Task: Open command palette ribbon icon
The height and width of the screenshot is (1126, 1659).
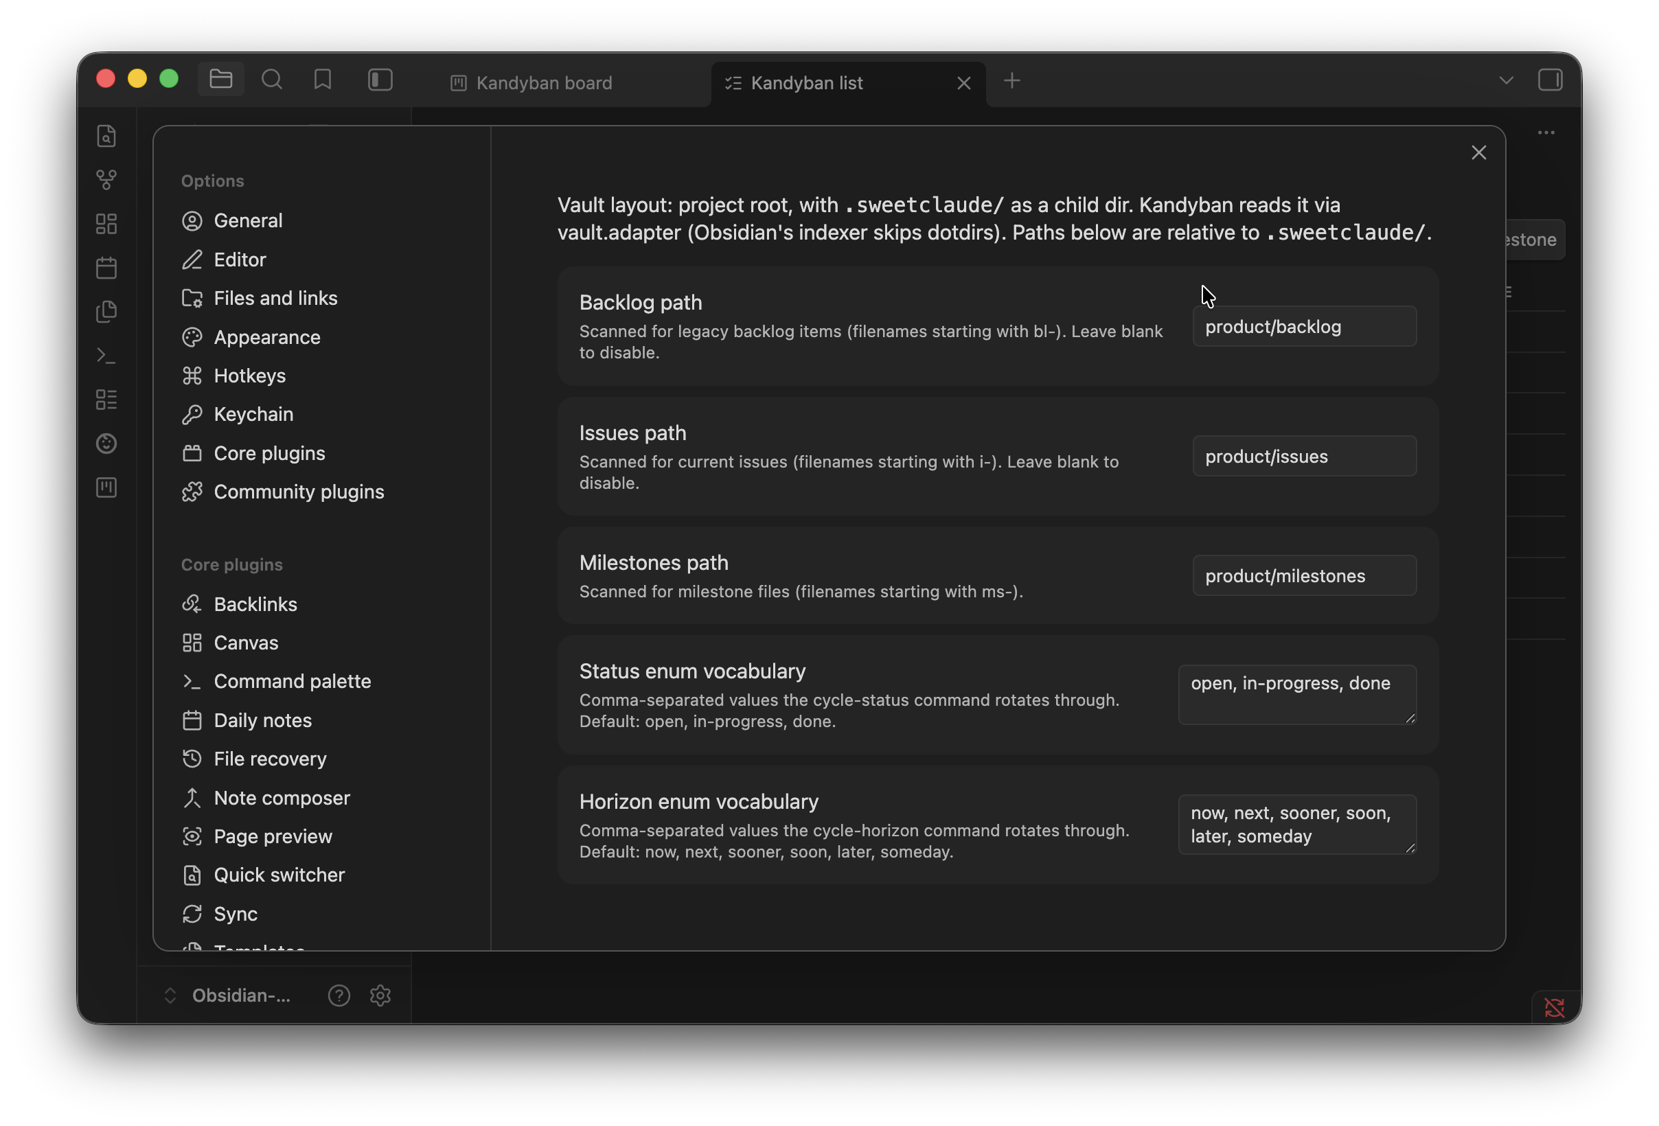Action: (x=106, y=356)
